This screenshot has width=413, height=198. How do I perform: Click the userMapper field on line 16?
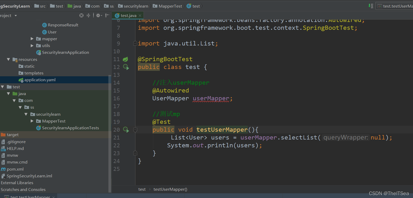coord(211,98)
